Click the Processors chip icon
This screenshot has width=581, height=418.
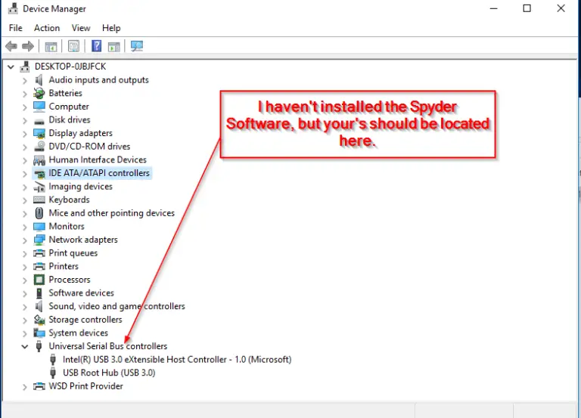[39, 280]
